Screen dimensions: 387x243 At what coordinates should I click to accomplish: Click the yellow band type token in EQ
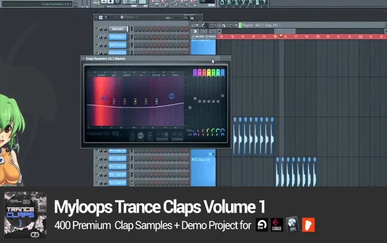[x=209, y=73]
